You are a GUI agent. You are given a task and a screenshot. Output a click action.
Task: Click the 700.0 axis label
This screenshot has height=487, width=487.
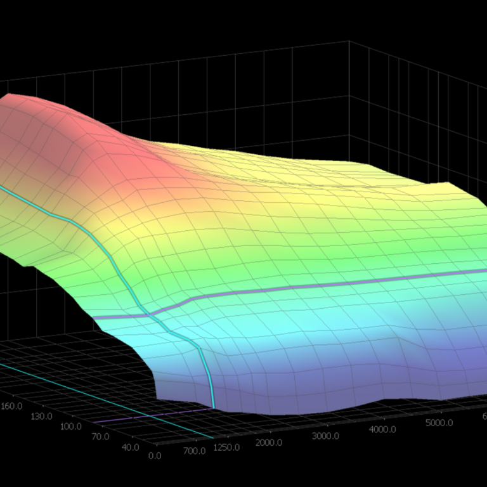(194, 451)
